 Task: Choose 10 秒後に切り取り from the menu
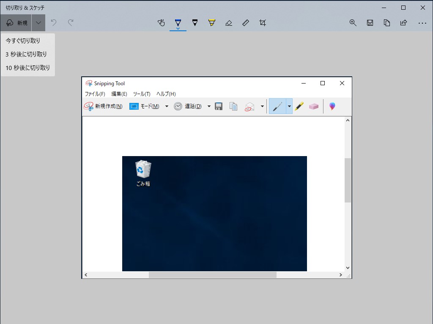coord(27,67)
